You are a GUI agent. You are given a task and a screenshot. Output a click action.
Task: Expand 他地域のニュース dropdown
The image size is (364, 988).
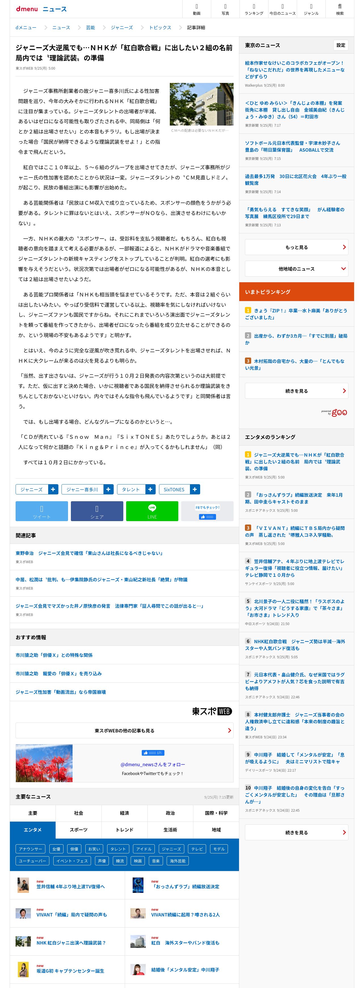[297, 269]
